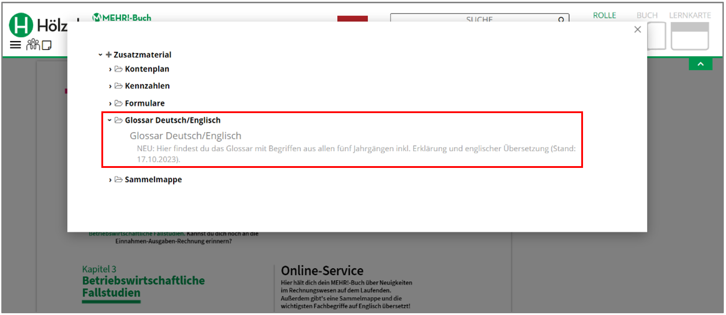Switch to the ROLLE tab
This screenshot has width=726, height=315.
605,15
